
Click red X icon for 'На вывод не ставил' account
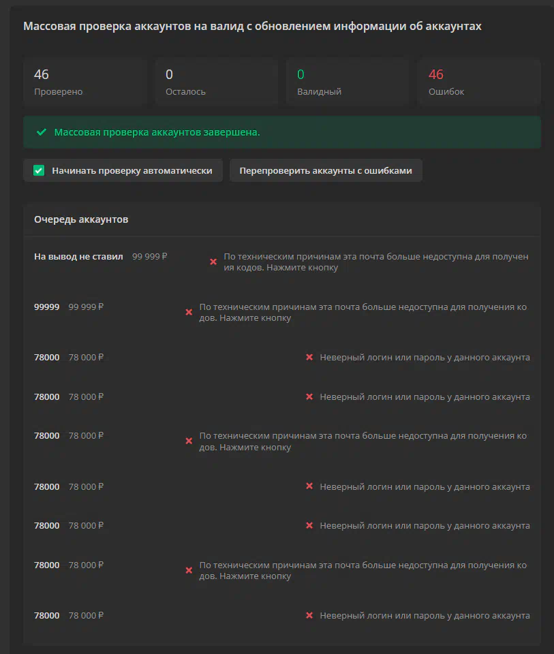point(213,262)
